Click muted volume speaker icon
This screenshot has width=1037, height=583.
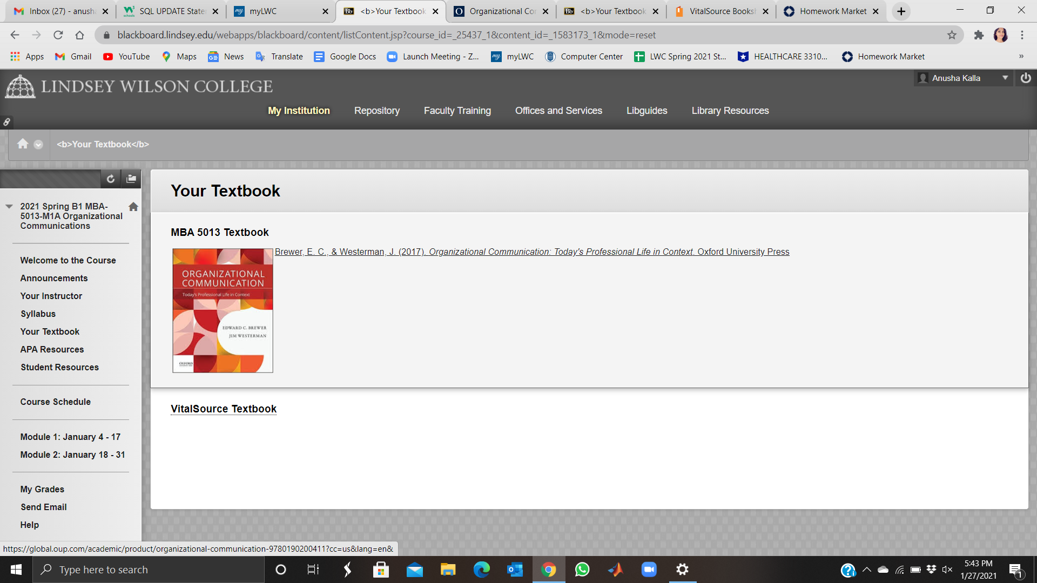coord(947,570)
